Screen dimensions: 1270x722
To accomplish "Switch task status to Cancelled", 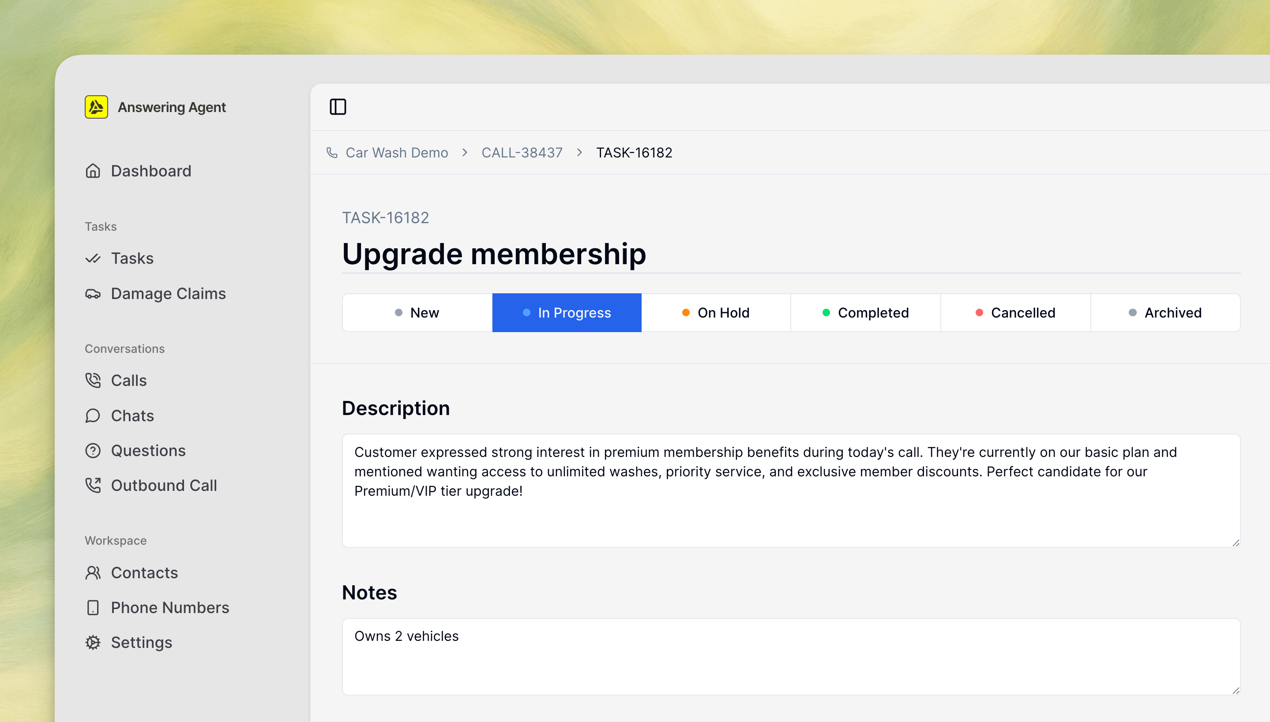I will 1015,312.
